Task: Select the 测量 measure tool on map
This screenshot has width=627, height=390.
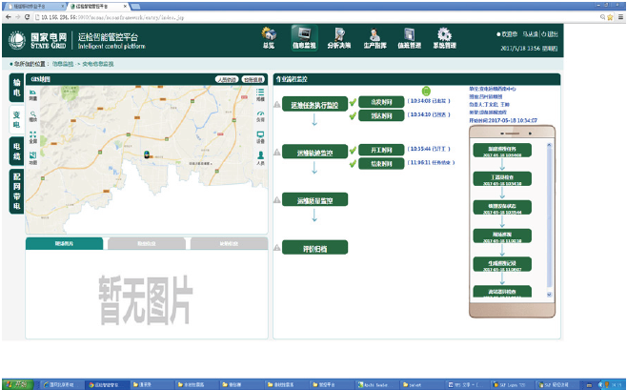Action: click(32, 94)
